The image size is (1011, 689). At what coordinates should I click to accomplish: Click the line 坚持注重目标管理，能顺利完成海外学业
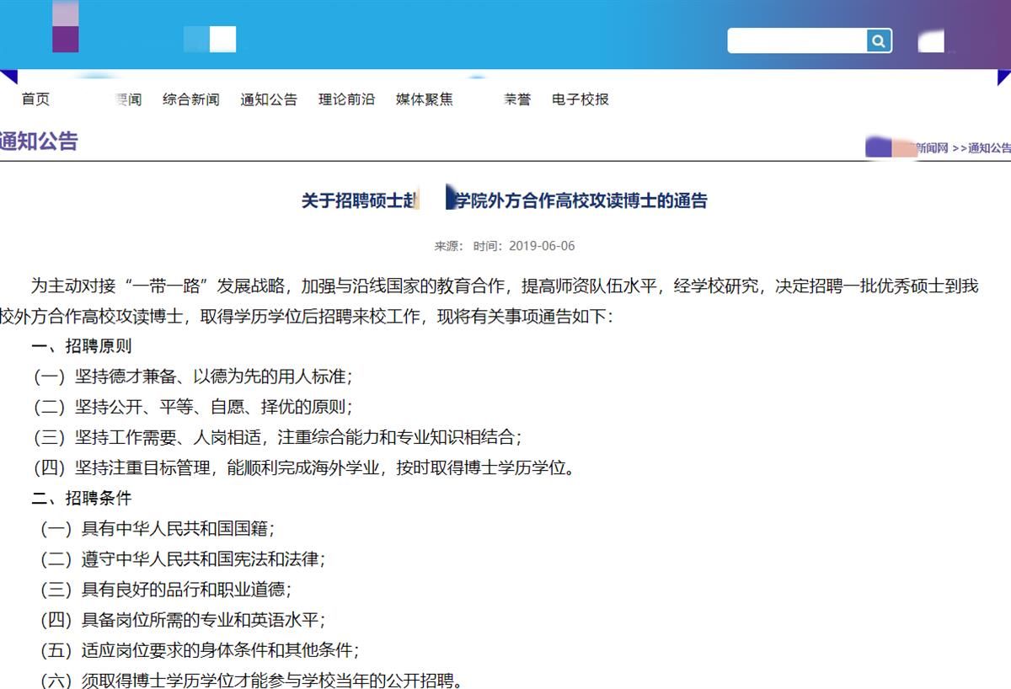click(x=304, y=467)
